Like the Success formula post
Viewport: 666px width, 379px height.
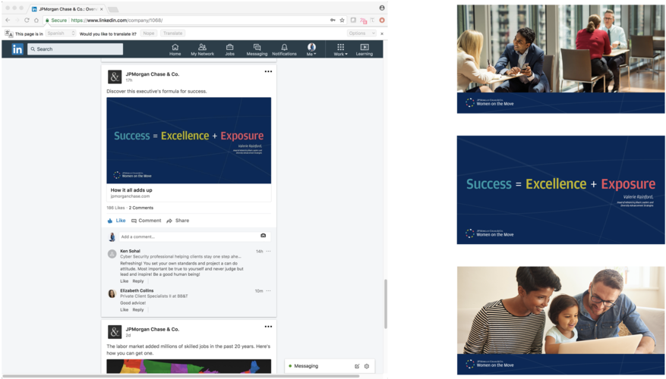click(x=116, y=221)
